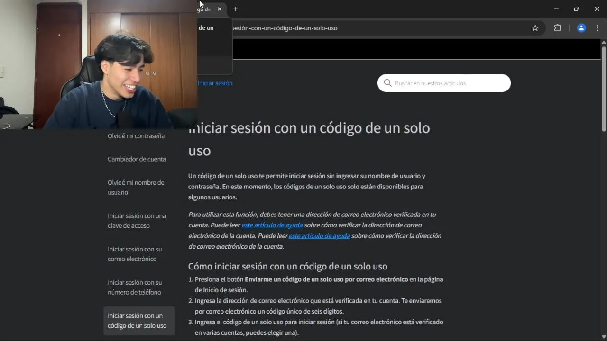The height and width of the screenshot is (341, 607).
Task: Open the Chrome profile avatar
Action: 581,28
